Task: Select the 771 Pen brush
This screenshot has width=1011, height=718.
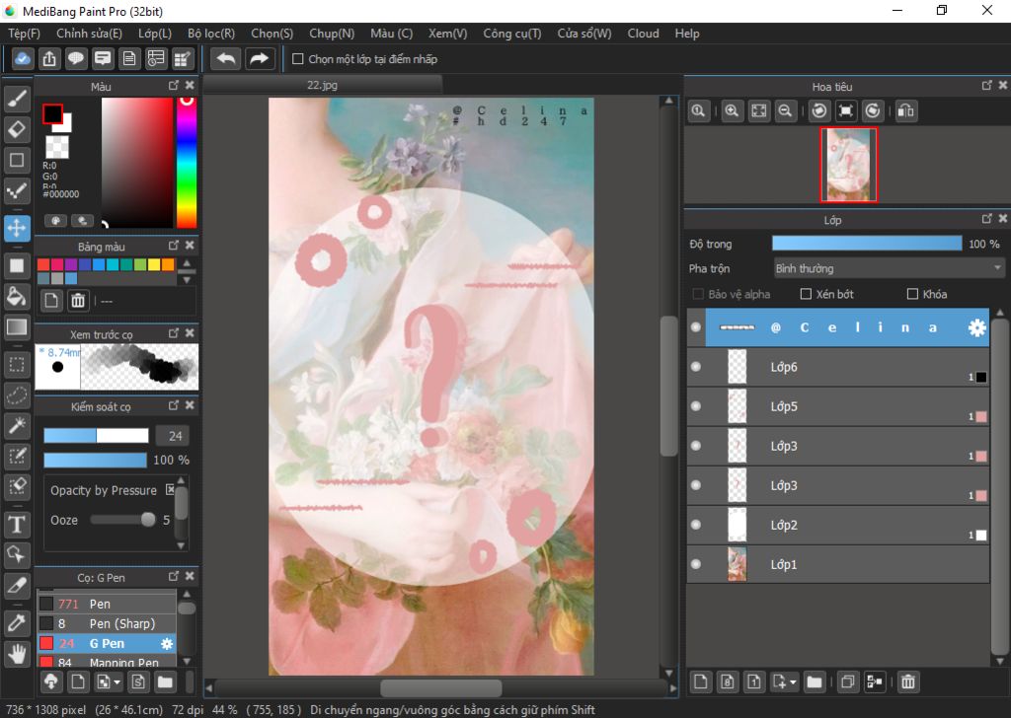Action: (x=107, y=604)
